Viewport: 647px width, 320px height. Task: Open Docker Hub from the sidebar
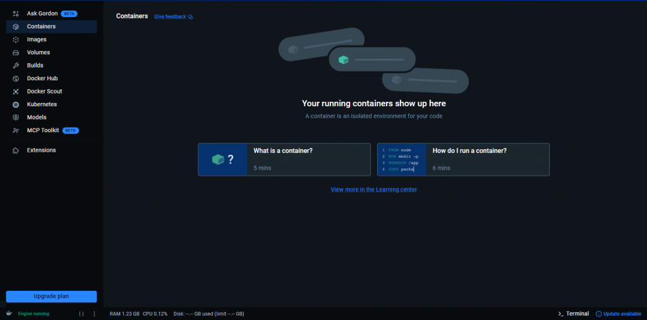51,78
